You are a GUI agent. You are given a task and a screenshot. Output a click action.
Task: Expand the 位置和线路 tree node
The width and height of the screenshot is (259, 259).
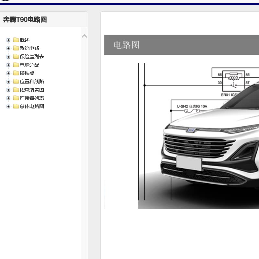8,82
